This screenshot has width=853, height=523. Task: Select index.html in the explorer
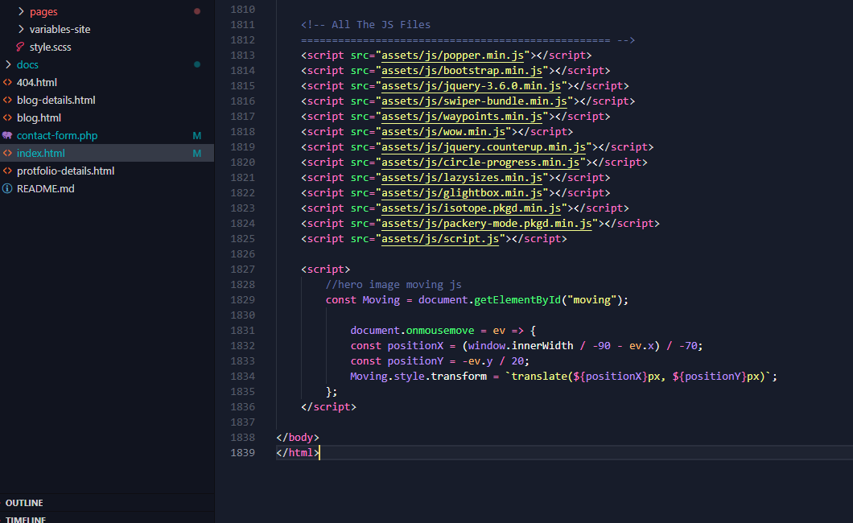coord(107,153)
